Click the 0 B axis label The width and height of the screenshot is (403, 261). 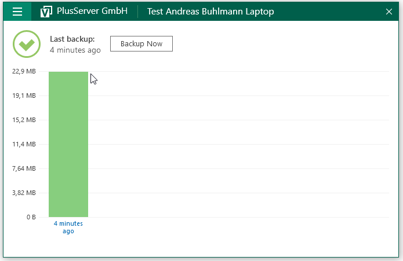31,217
